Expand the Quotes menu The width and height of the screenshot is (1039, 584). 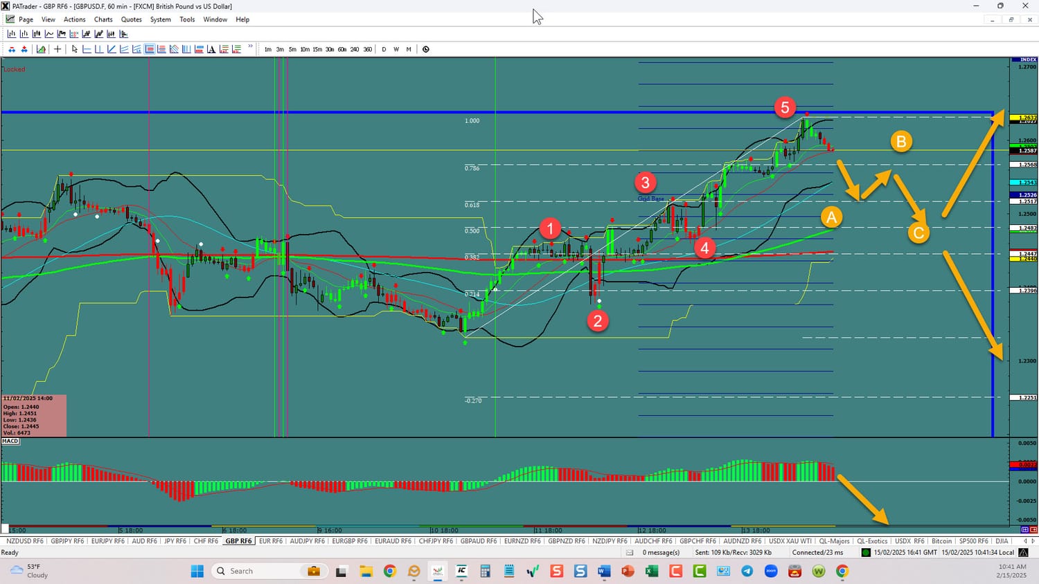131,19
